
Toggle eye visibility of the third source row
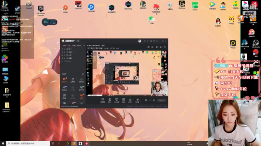coord(62,55)
